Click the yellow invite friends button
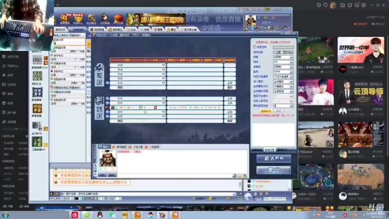The height and width of the screenshot is (219, 389). tap(266, 111)
